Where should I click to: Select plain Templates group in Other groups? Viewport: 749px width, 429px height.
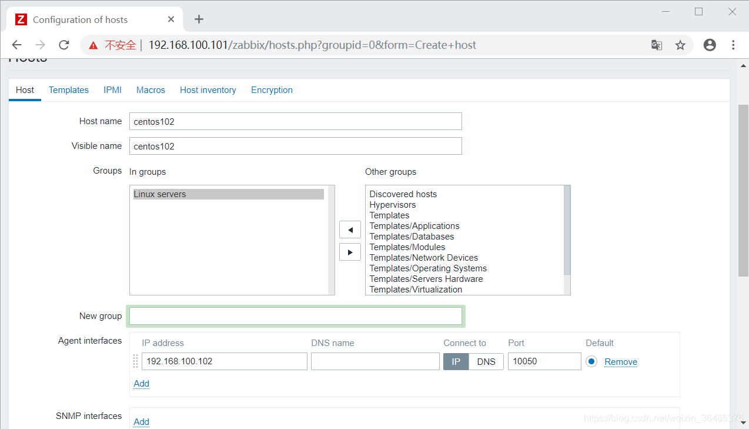tap(389, 215)
